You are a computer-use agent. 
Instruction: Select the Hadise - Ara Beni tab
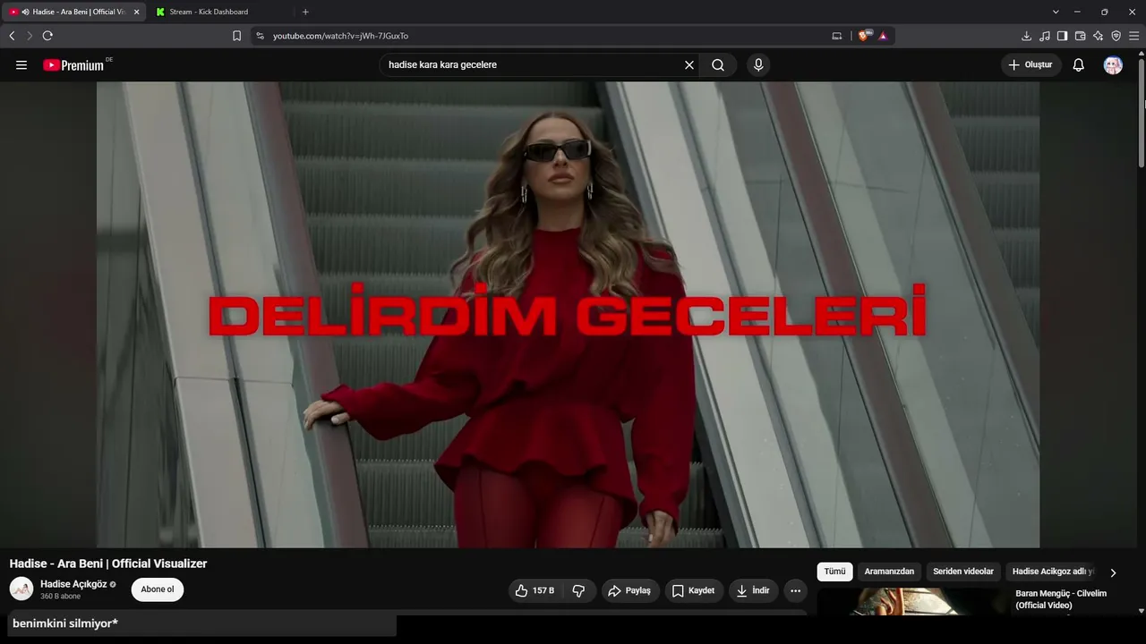pyautogui.click(x=73, y=12)
